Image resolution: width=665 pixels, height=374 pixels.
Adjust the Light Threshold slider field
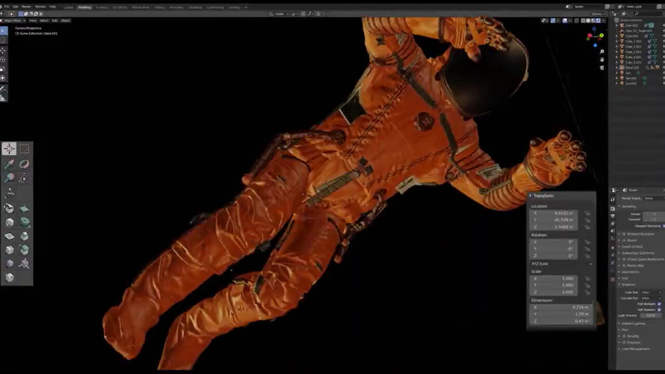[x=650, y=315]
